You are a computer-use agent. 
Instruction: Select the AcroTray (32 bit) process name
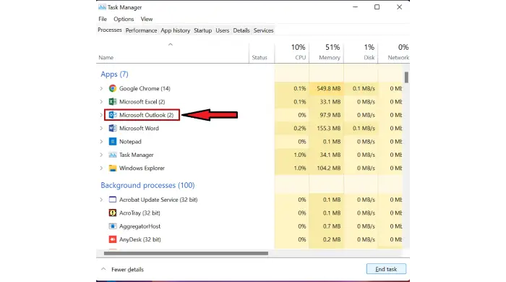pyautogui.click(x=140, y=213)
